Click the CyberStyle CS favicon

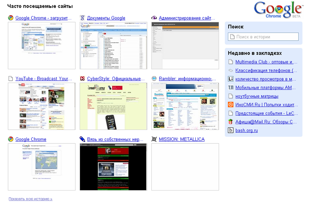(82, 79)
